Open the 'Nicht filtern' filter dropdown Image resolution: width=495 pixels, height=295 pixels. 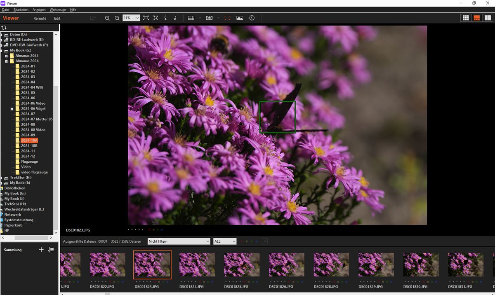178,241
